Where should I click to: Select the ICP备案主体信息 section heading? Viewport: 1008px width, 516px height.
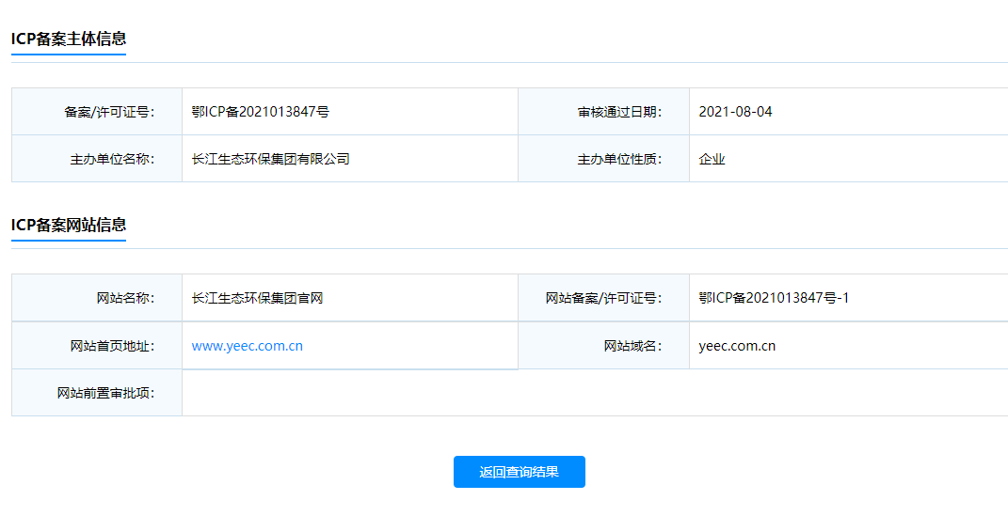point(69,39)
